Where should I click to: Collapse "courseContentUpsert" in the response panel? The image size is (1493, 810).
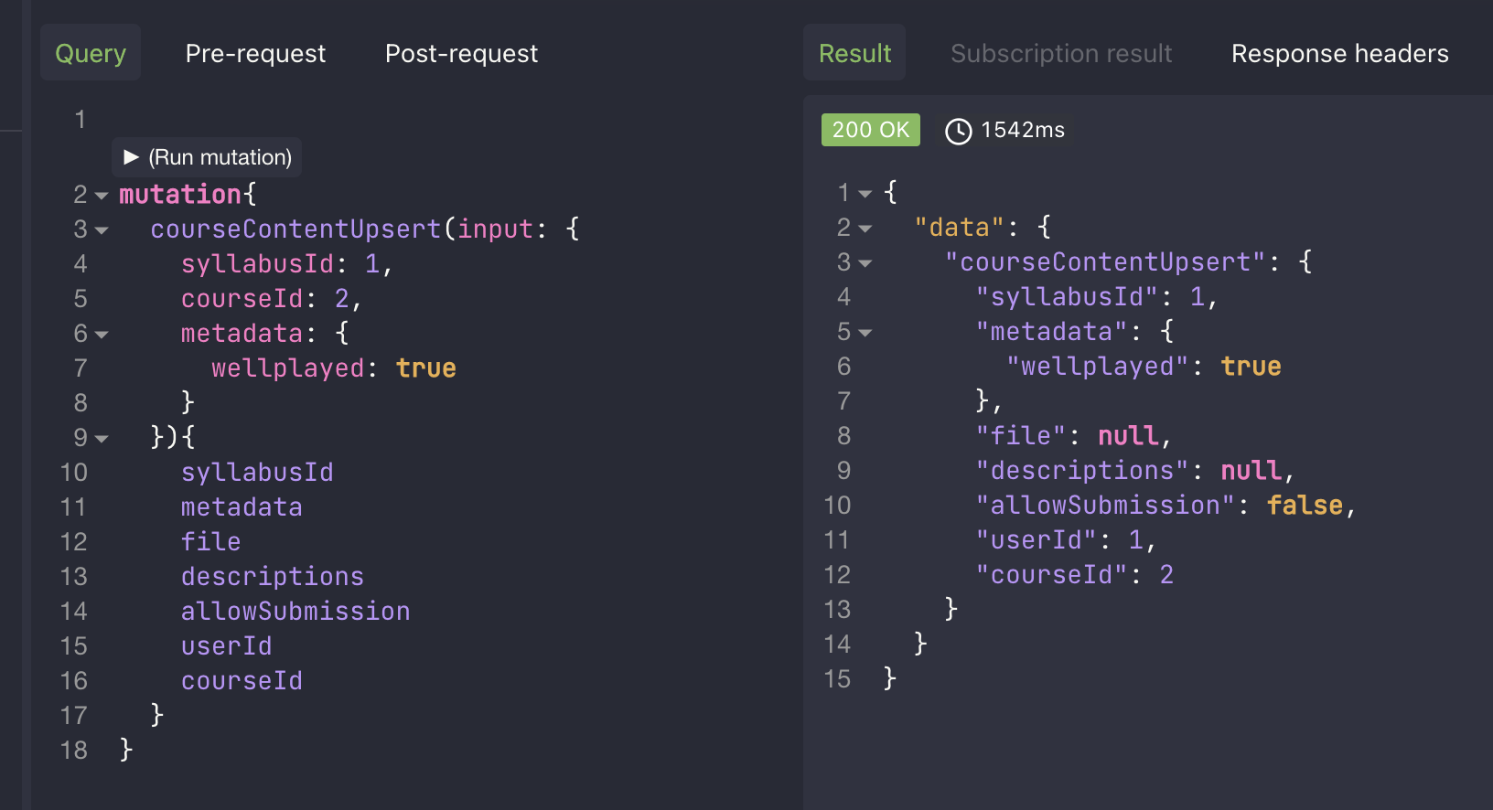coord(865,262)
